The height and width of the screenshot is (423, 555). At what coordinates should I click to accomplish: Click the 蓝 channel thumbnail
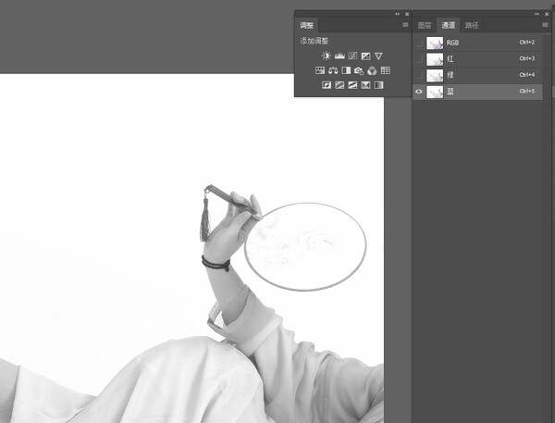pos(435,92)
